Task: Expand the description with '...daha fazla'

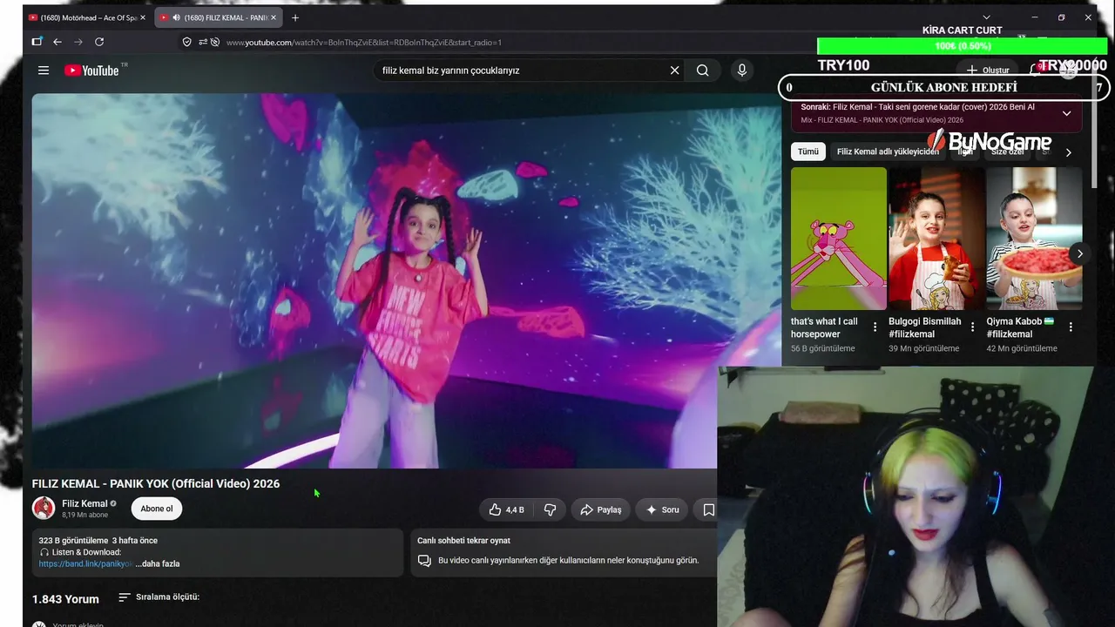Action: [158, 563]
